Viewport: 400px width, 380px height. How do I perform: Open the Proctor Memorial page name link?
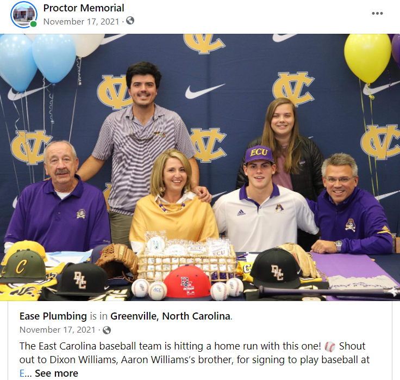[84, 8]
